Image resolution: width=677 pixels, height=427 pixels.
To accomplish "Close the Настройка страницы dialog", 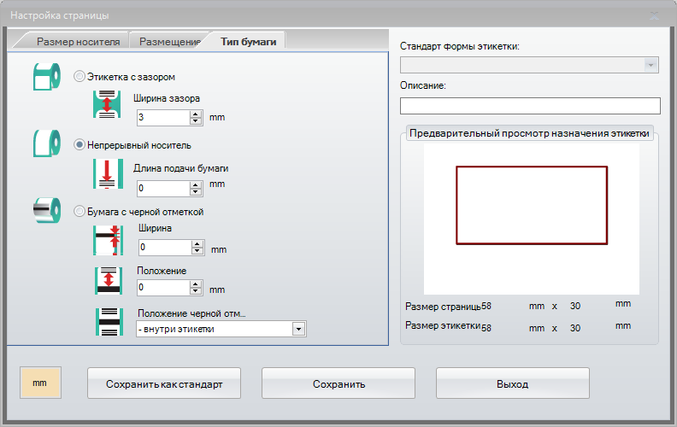I will pos(655,16).
